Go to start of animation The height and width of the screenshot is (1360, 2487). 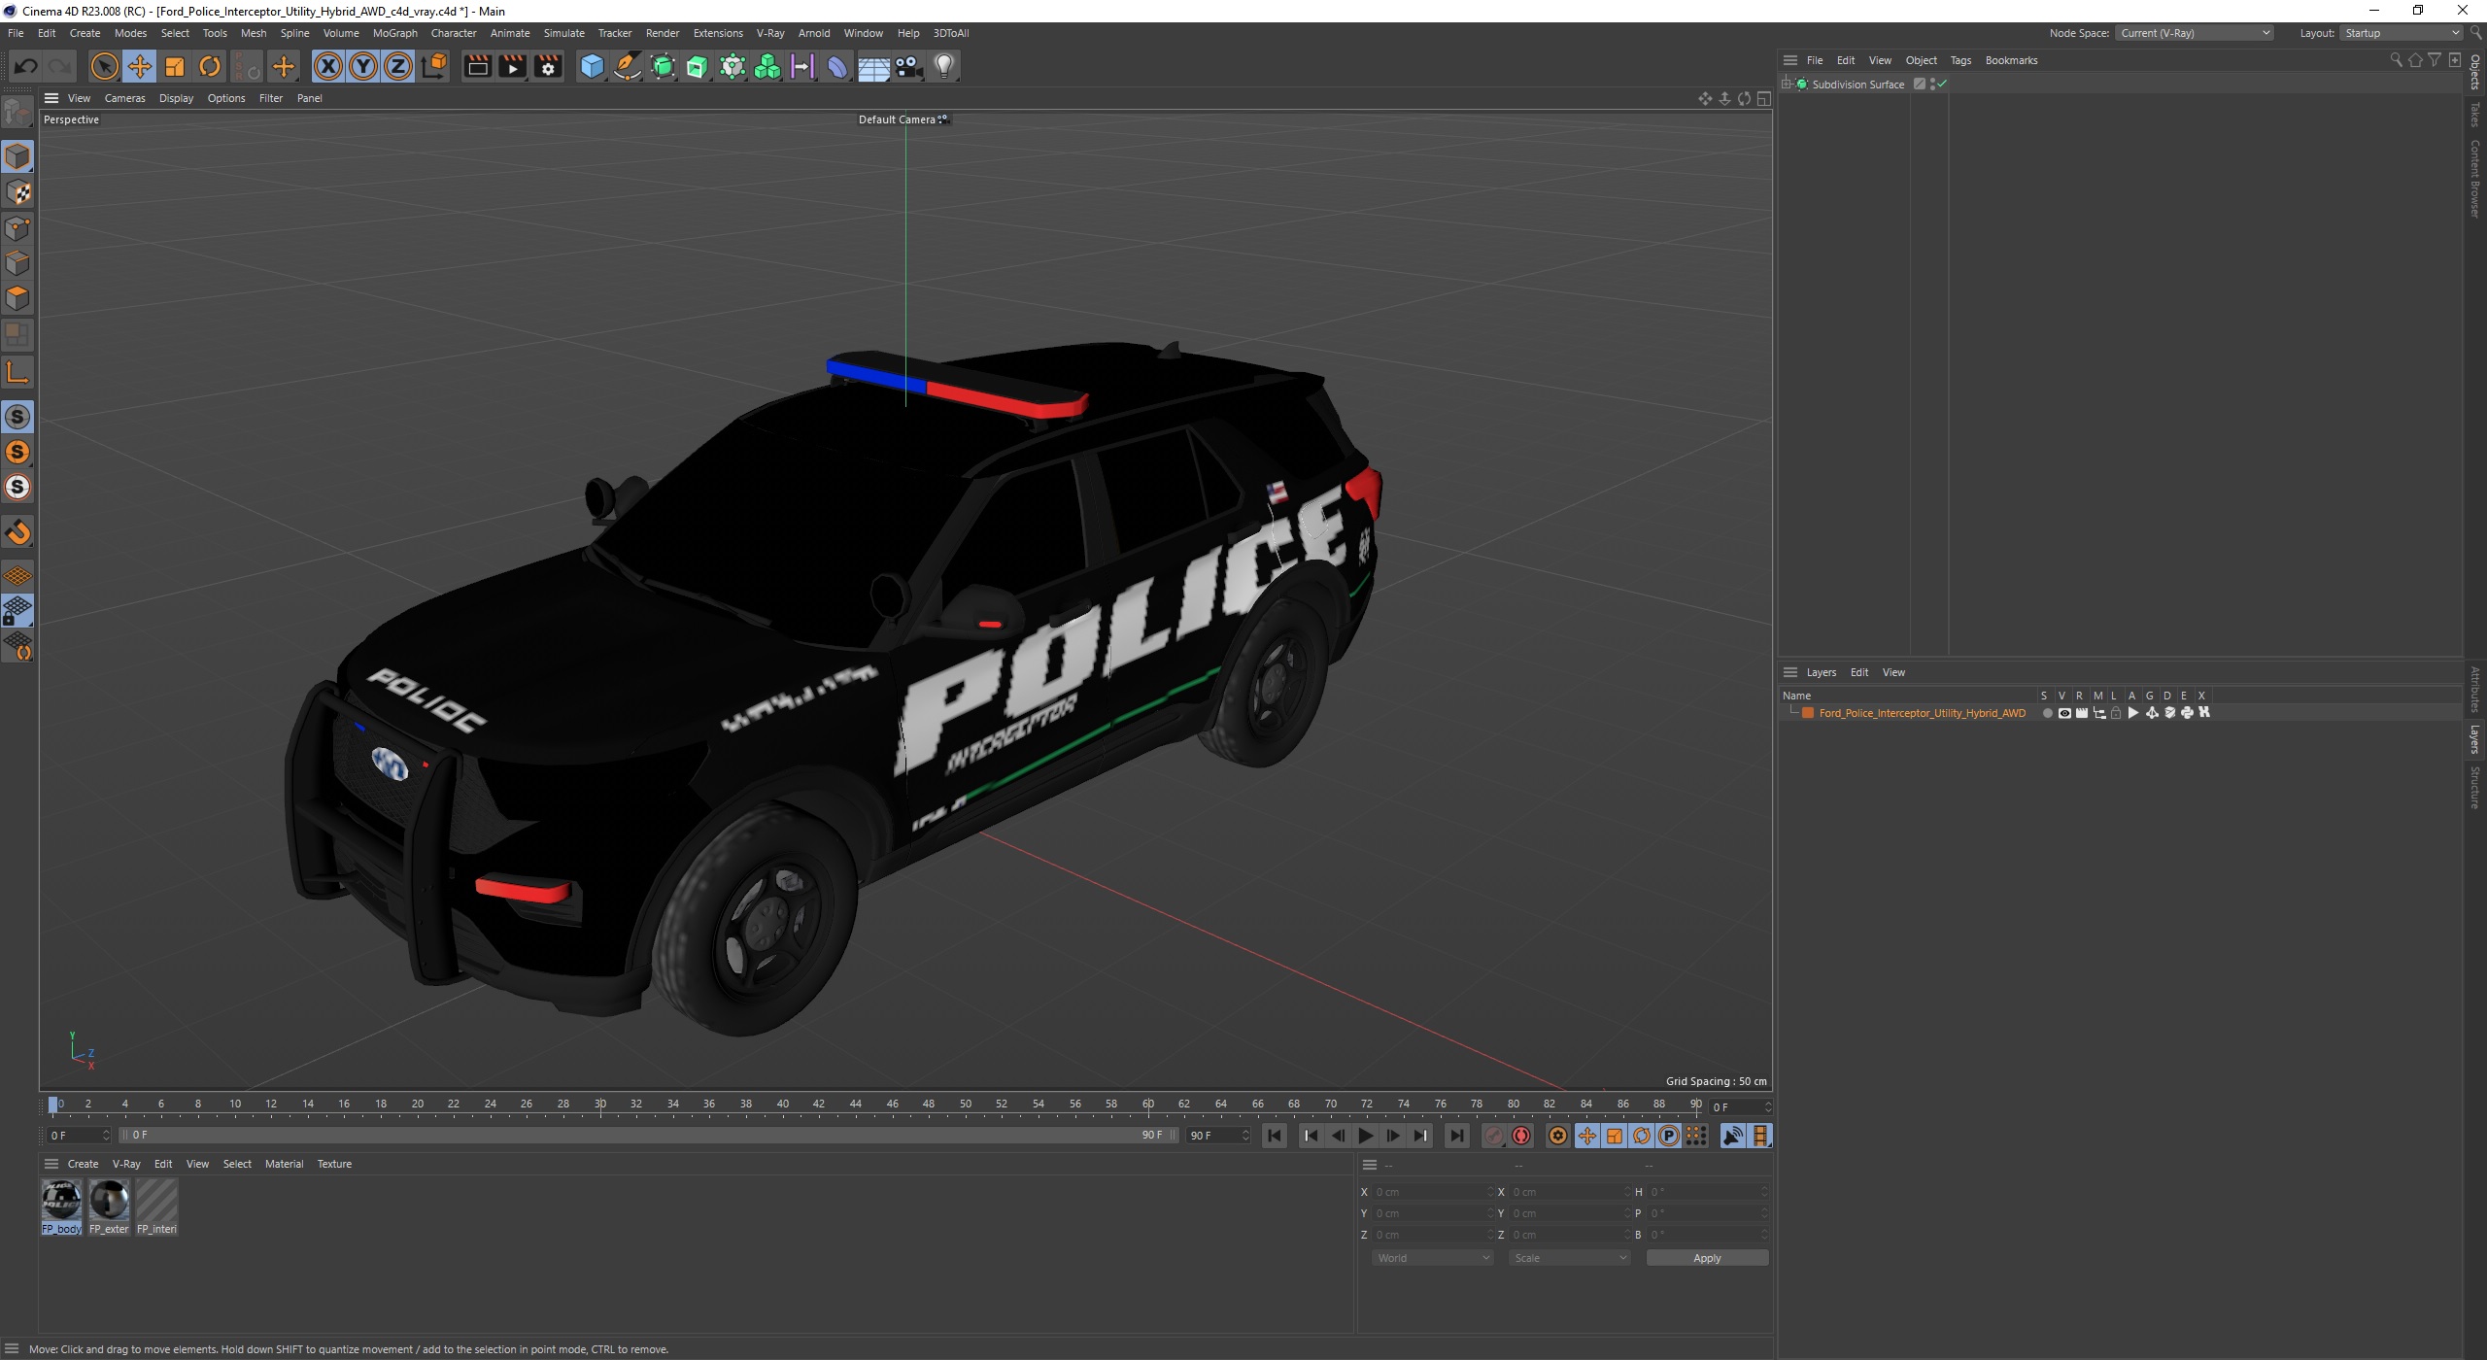(x=1275, y=1136)
